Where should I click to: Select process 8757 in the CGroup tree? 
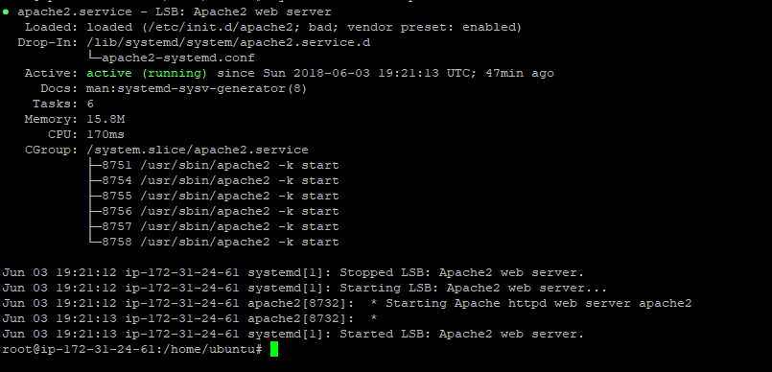tap(213, 226)
